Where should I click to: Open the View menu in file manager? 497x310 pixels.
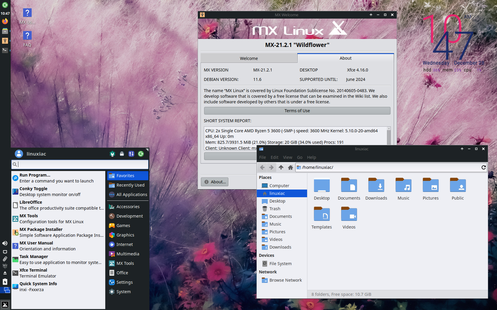pyautogui.click(x=288, y=157)
